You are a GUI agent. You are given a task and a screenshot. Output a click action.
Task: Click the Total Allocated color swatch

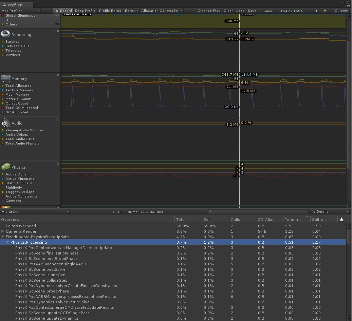[x=3, y=86]
